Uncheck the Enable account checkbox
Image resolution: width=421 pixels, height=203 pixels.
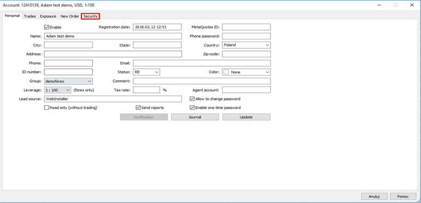[x=46, y=27]
